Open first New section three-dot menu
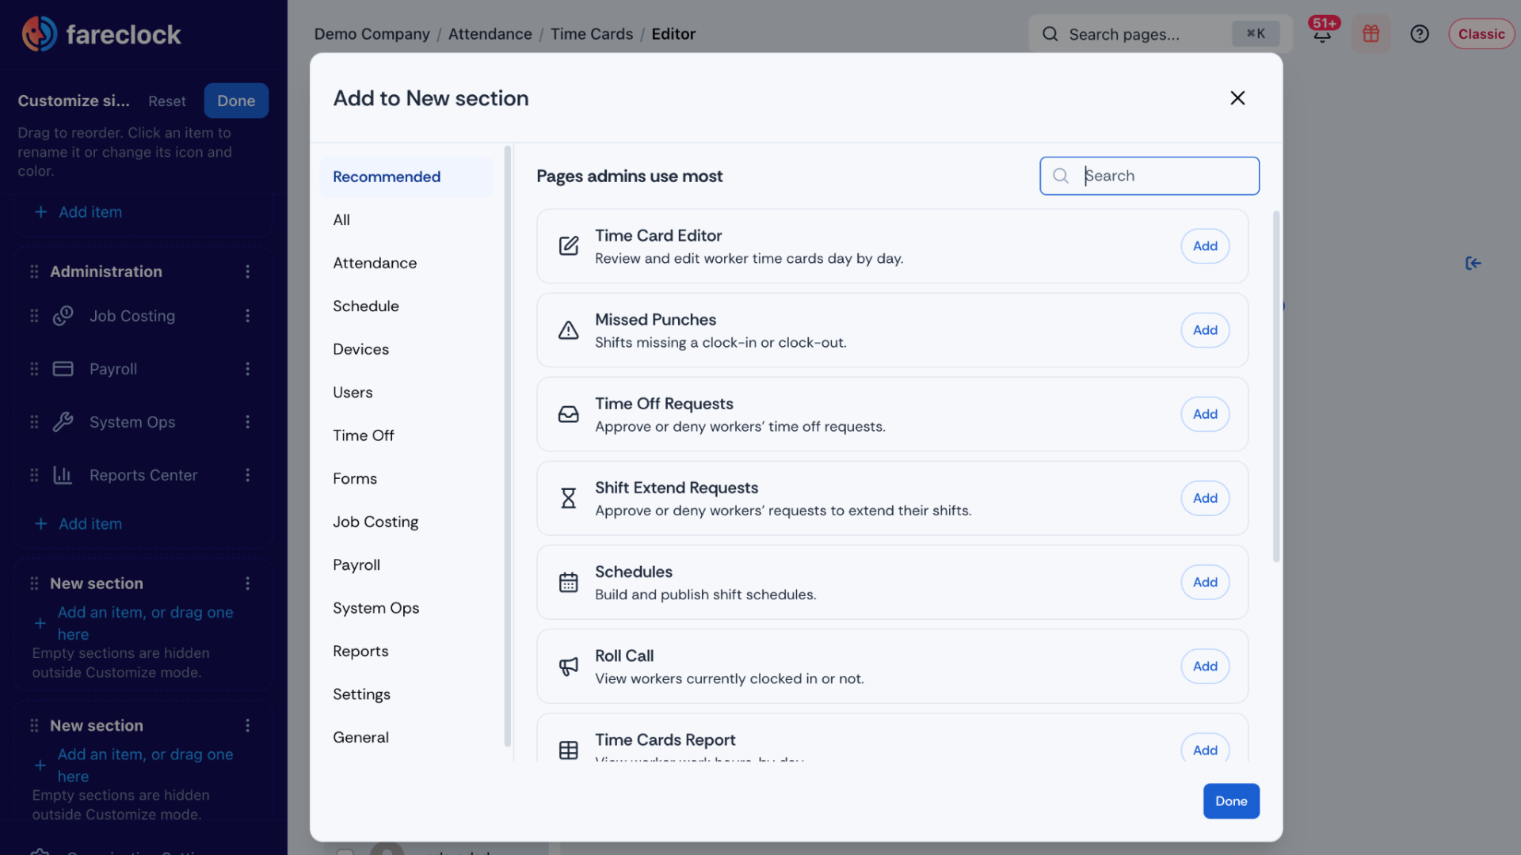 point(248,583)
